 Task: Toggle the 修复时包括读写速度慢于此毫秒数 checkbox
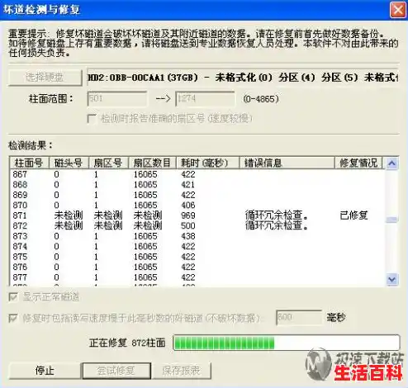13,319
